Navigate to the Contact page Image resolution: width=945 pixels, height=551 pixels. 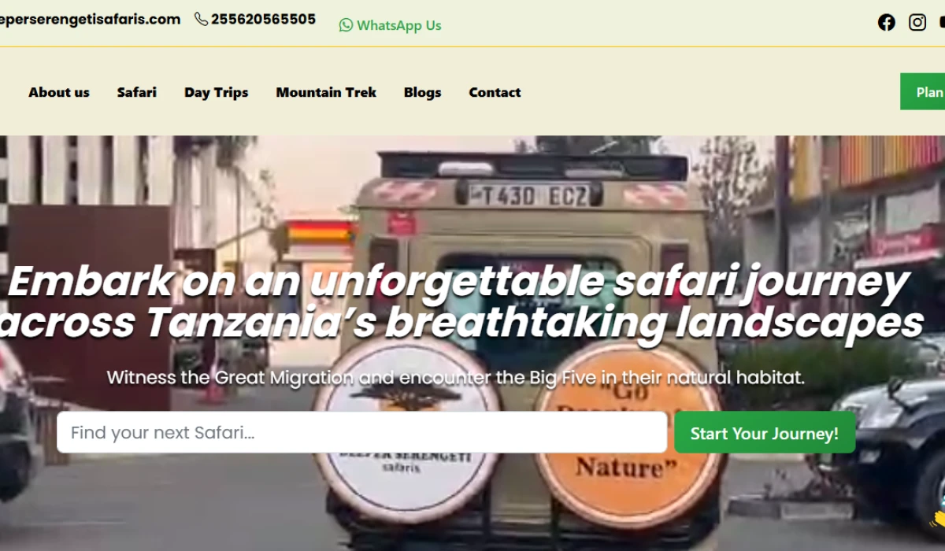tap(495, 92)
